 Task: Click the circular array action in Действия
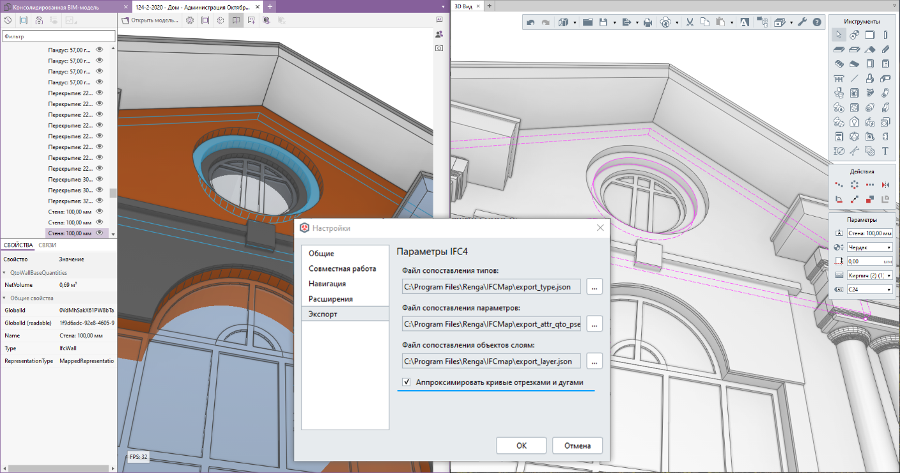click(x=855, y=185)
